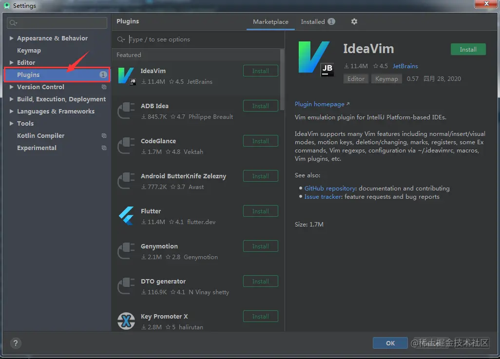Select Flutter plugin name

151,211
